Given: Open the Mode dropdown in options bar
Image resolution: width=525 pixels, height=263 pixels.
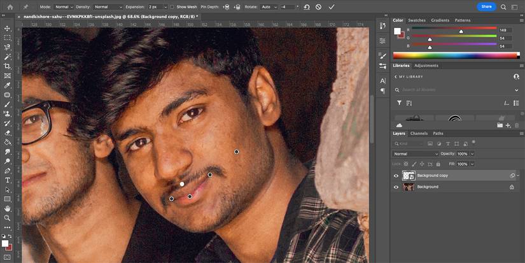Looking at the screenshot, I should pos(62,6).
